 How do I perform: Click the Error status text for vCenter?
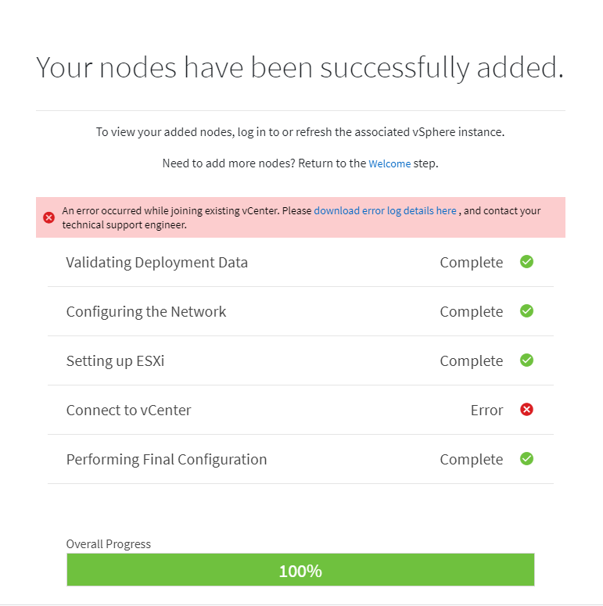(x=486, y=411)
